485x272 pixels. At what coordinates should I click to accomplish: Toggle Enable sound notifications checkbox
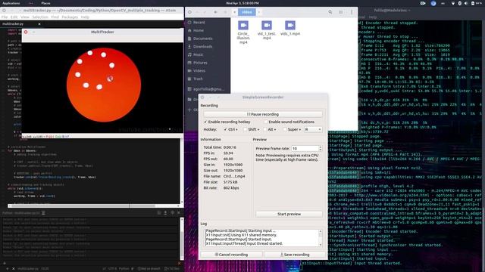tap(266, 122)
